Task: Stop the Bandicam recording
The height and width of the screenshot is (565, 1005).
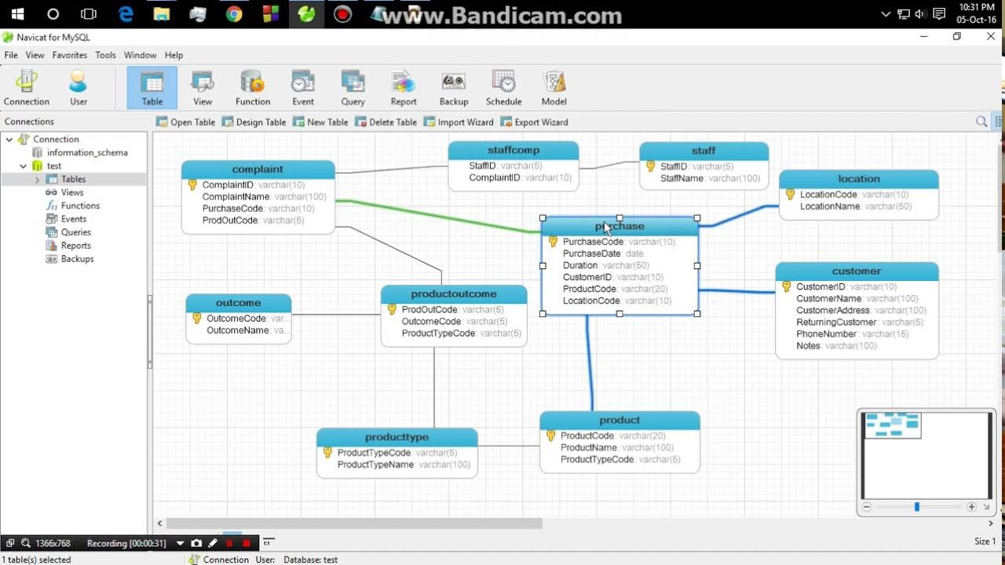Action: tap(247, 543)
